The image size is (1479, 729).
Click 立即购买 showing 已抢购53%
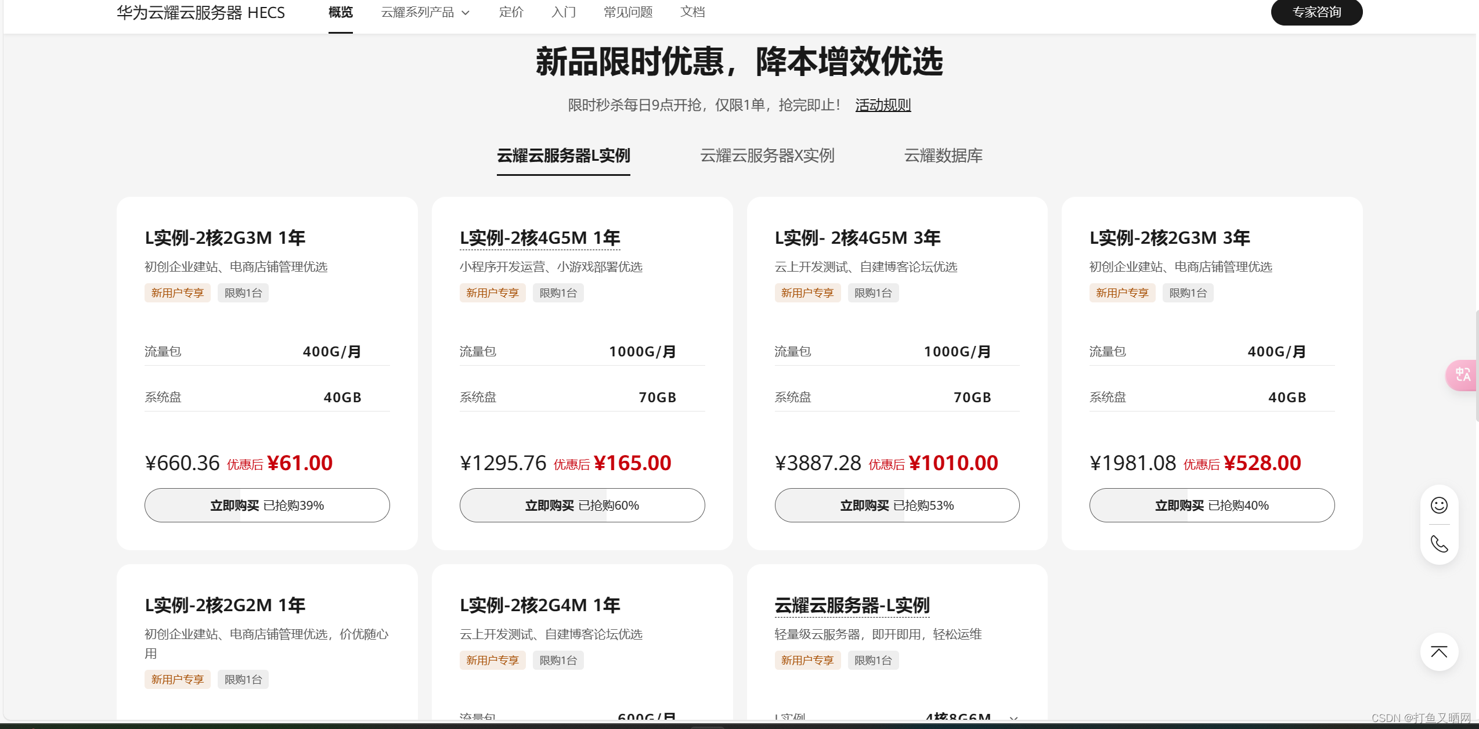tap(897, 505)
